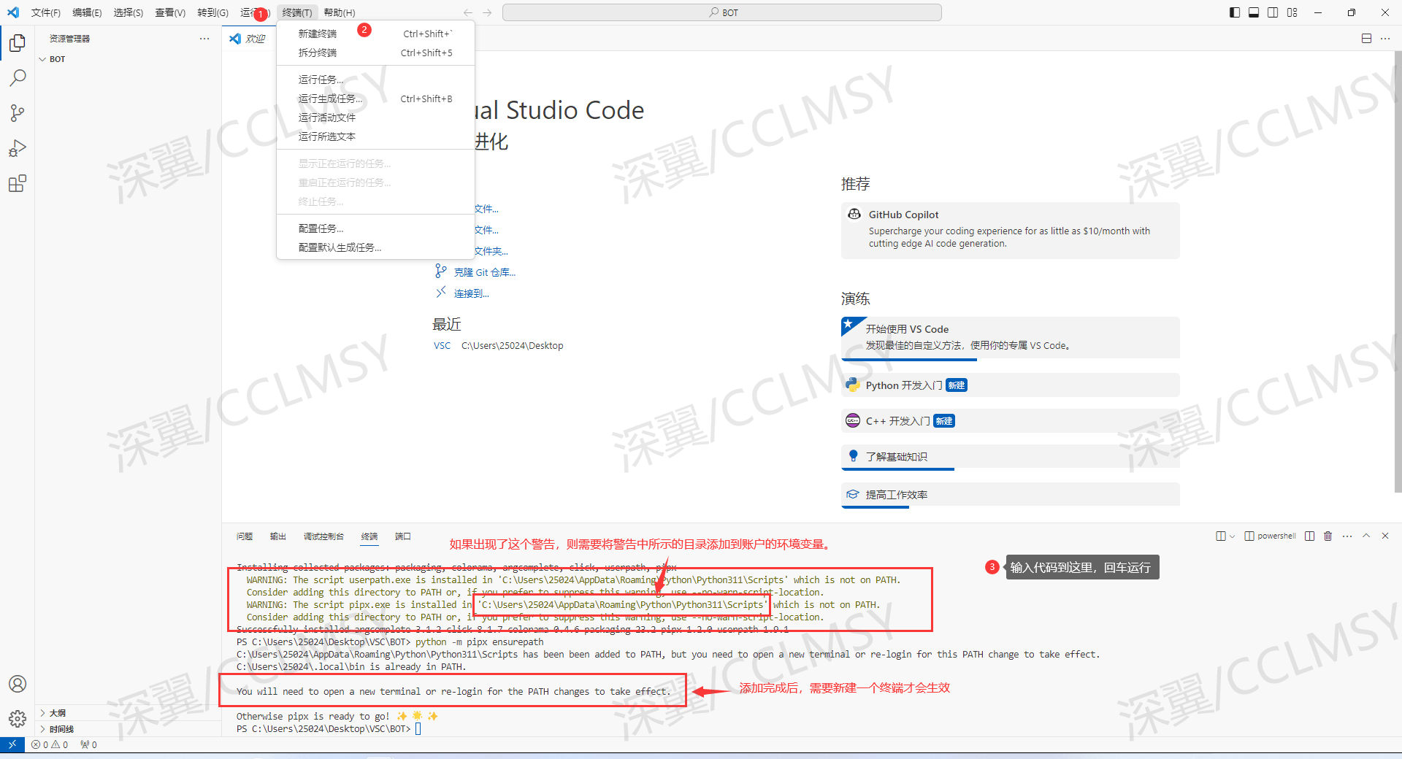Open 了解基础知识 walkthrough
The image size is (1402, 759).
pos(1010,457)
